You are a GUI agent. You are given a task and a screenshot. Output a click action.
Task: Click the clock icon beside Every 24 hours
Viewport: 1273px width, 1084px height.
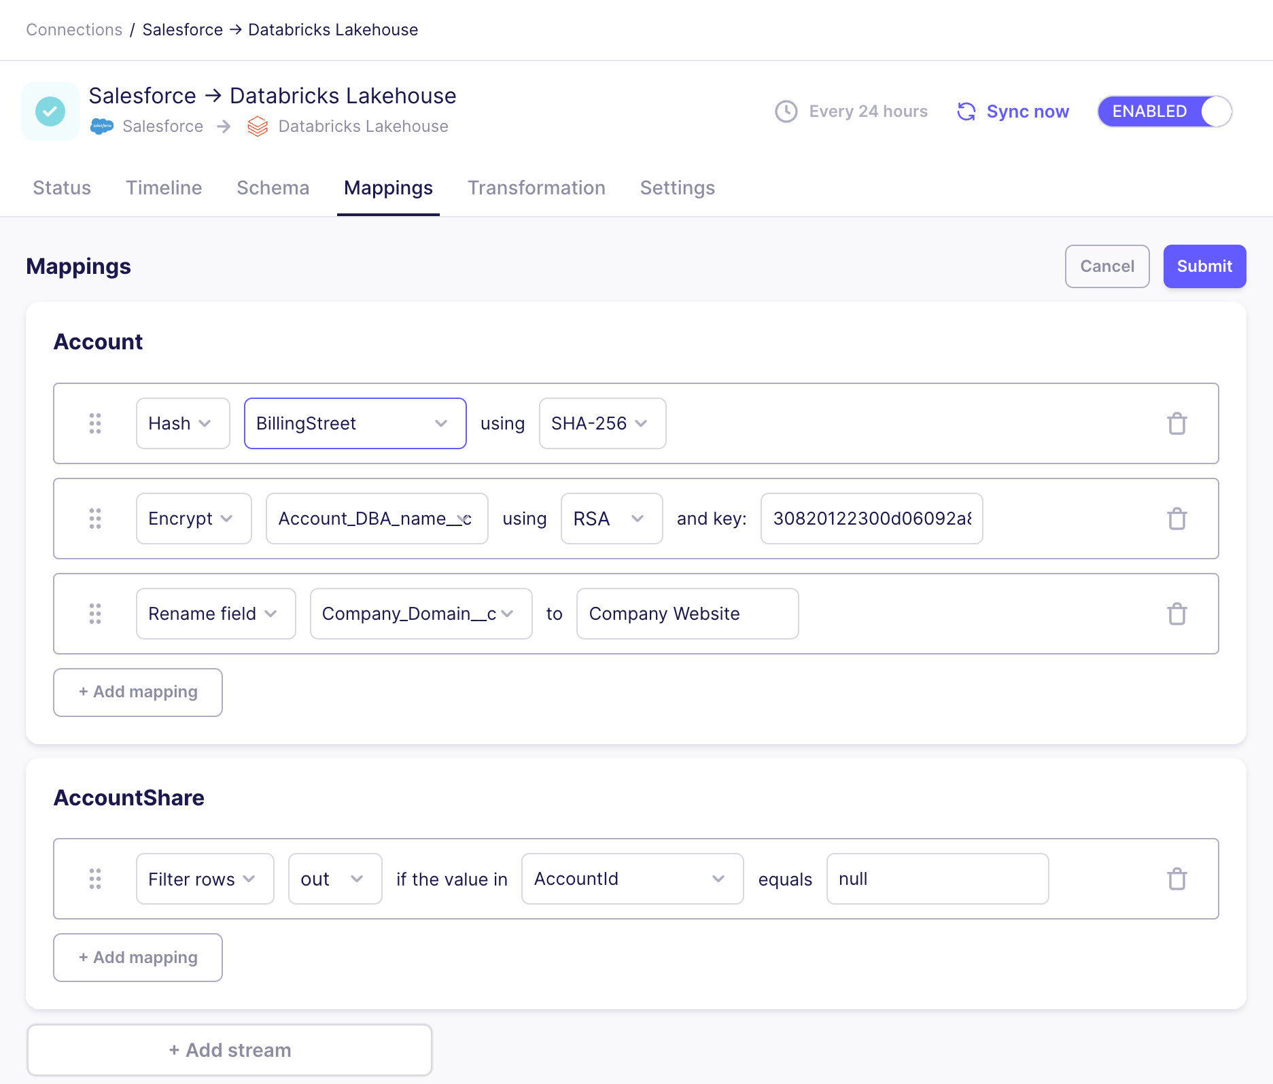pos(786,111)
